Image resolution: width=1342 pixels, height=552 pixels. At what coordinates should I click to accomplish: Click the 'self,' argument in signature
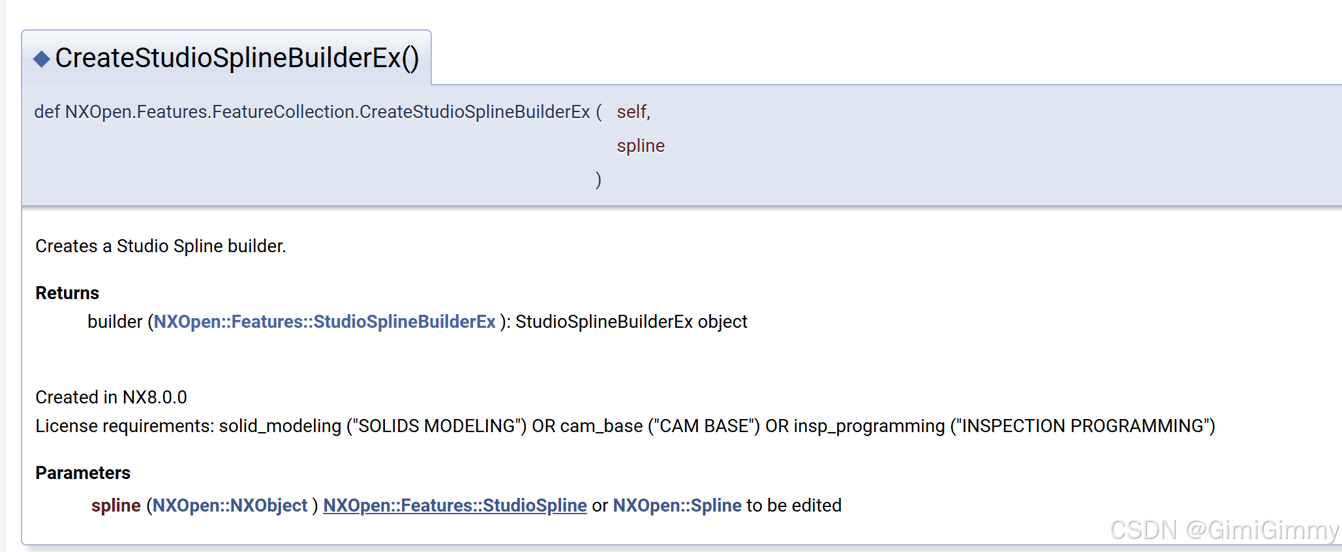tap(633, 112)
